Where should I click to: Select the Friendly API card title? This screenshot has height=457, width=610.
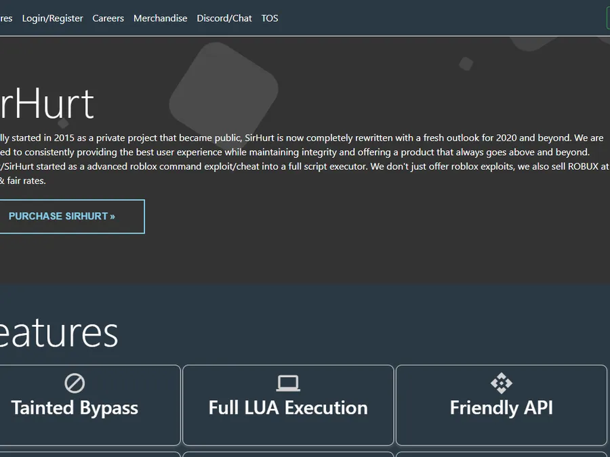coord(502,408)
